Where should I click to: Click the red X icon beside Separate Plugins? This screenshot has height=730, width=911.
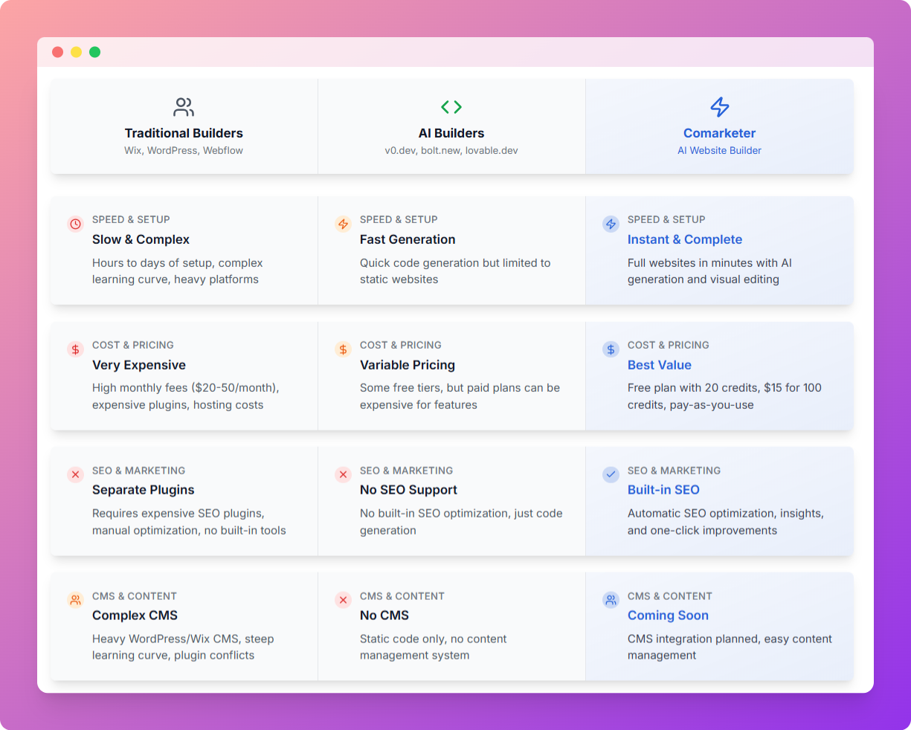75,474
